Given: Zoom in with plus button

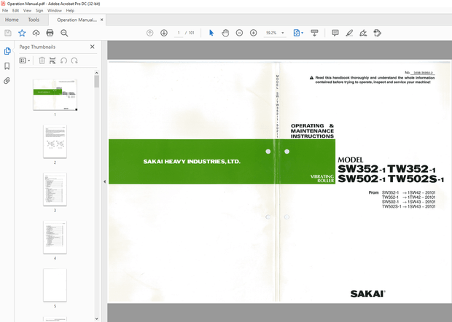Looking at the screenshot, I should click(x=254, y=33).
